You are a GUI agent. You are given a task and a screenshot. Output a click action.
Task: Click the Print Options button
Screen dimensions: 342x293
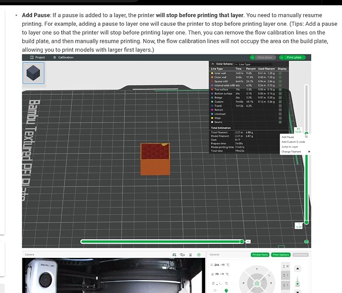click(281, 255)
